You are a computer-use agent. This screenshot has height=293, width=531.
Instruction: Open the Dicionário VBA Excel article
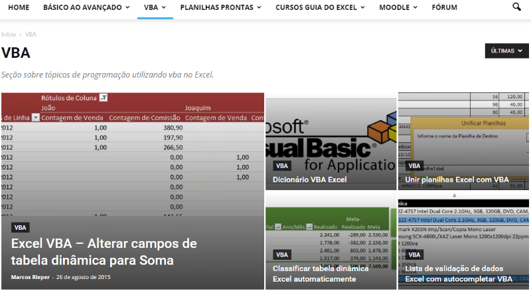pos(309,180)
